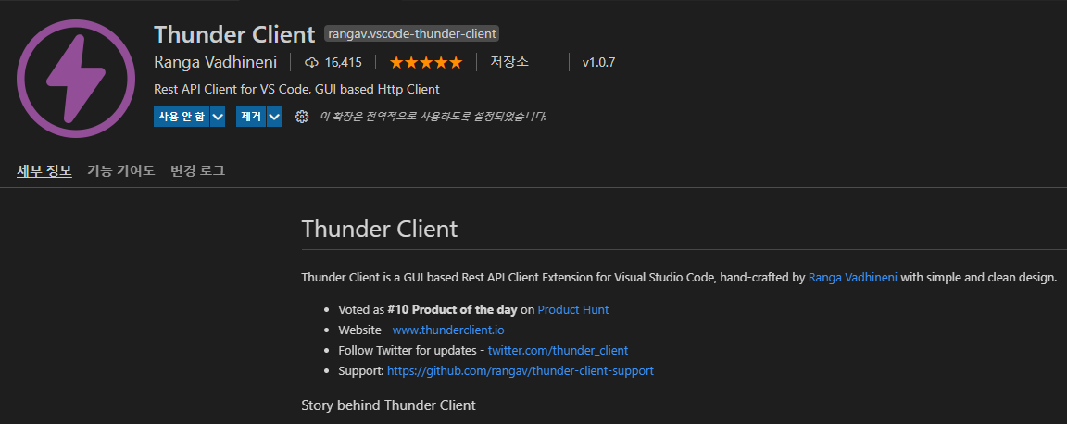The image size is (1067, 424).
Task: Click the 사용 안 함 disable button
Action: pos(182,117)
